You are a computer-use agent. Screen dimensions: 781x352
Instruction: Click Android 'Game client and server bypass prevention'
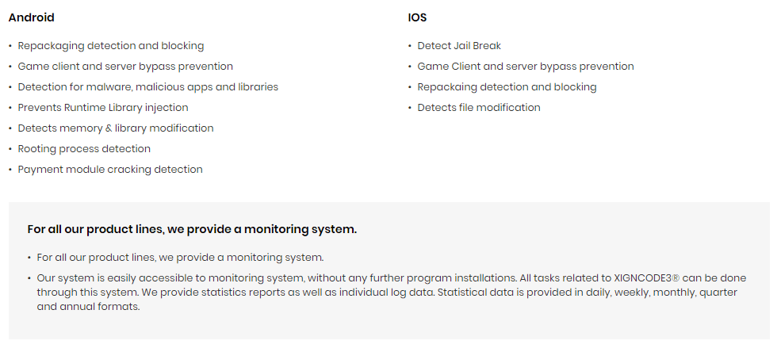pyautogui.click(x=125, y=67)
